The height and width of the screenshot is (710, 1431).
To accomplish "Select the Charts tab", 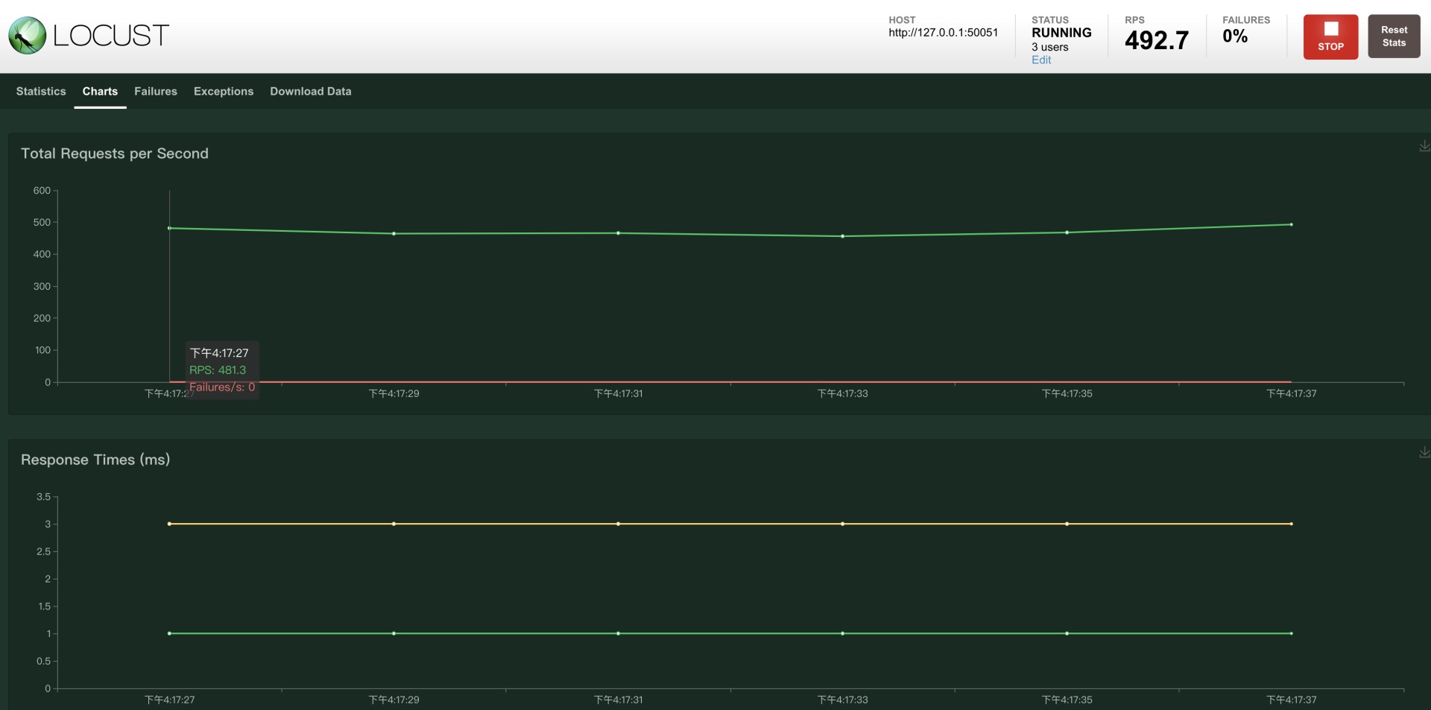I will pyautogui.click(x=100, y=91).
